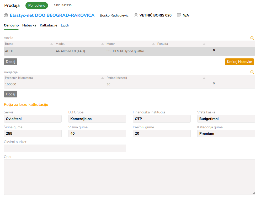The image size is (261, 198).
Task: Switch to the Nabavka tab
Action: pyautogui.click(x=29, y=25)
